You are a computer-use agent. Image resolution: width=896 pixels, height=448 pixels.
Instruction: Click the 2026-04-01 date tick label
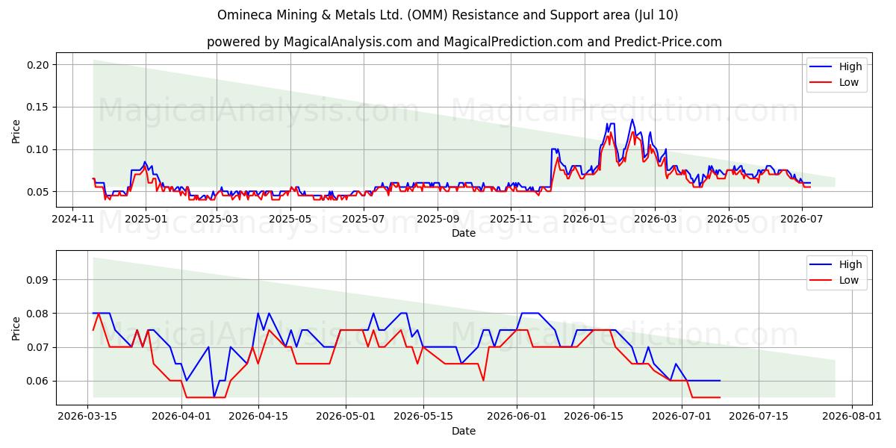coord(181,417)
